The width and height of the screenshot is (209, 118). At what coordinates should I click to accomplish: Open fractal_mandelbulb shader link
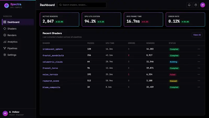53,55
